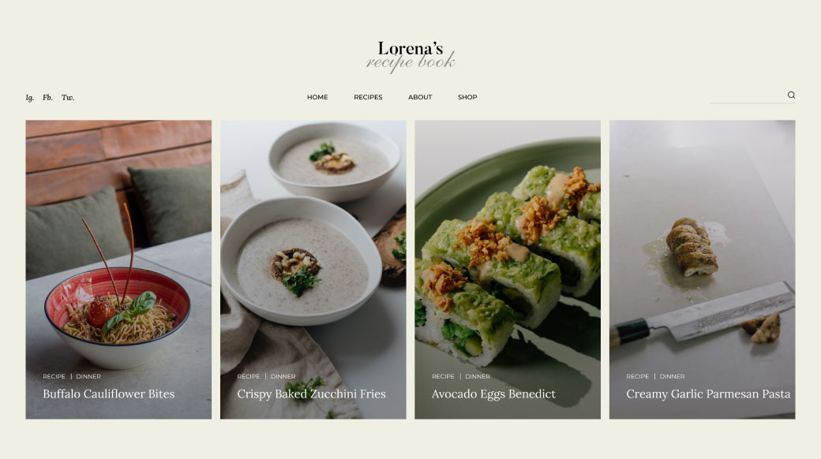Viewport: 821px width, 459px height.
Task: Click into the search input field
Action: [x=748, y=95]
